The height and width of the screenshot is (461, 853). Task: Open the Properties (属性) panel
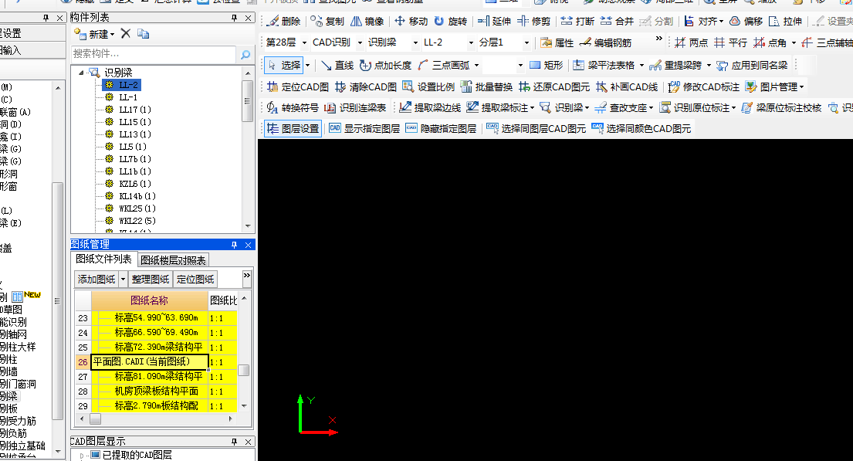point(557,42)
